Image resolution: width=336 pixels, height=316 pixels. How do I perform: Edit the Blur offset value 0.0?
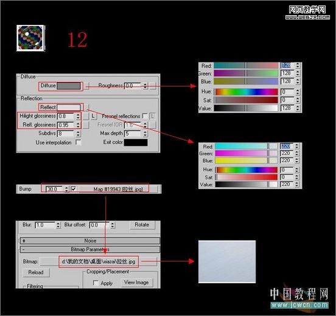coord(99,225)
